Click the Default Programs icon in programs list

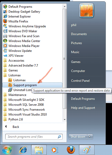click(x=5, y=7)
